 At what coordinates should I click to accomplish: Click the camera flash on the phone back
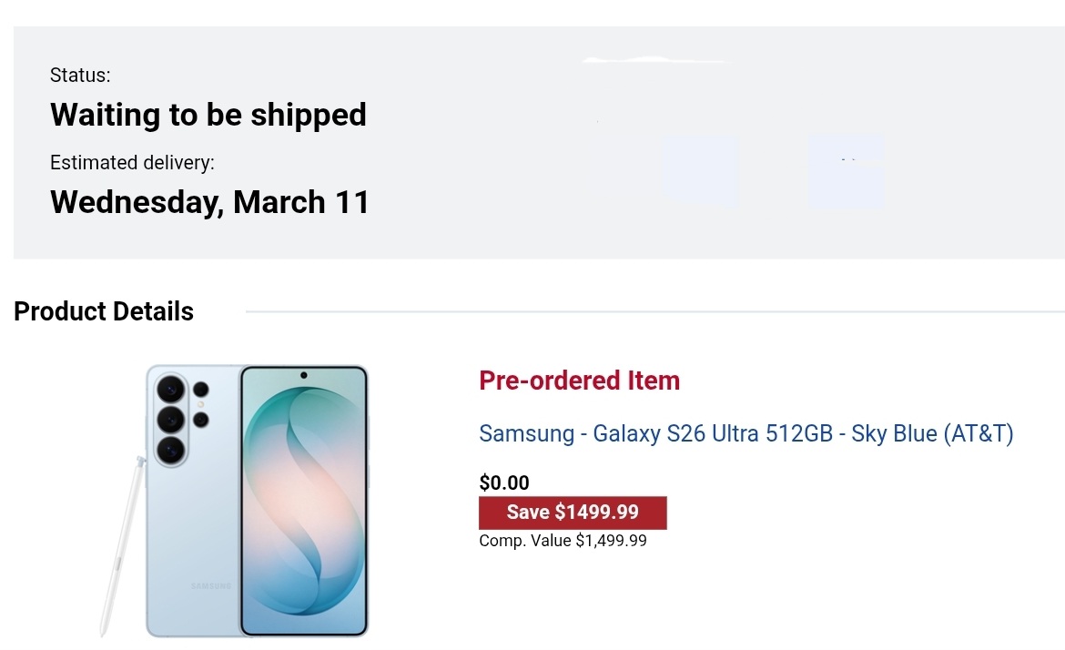[x=200, y=404]
